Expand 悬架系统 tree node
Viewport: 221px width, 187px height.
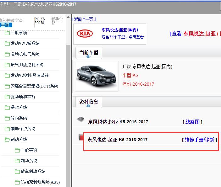pyautogui.click(x=19, y=108)
